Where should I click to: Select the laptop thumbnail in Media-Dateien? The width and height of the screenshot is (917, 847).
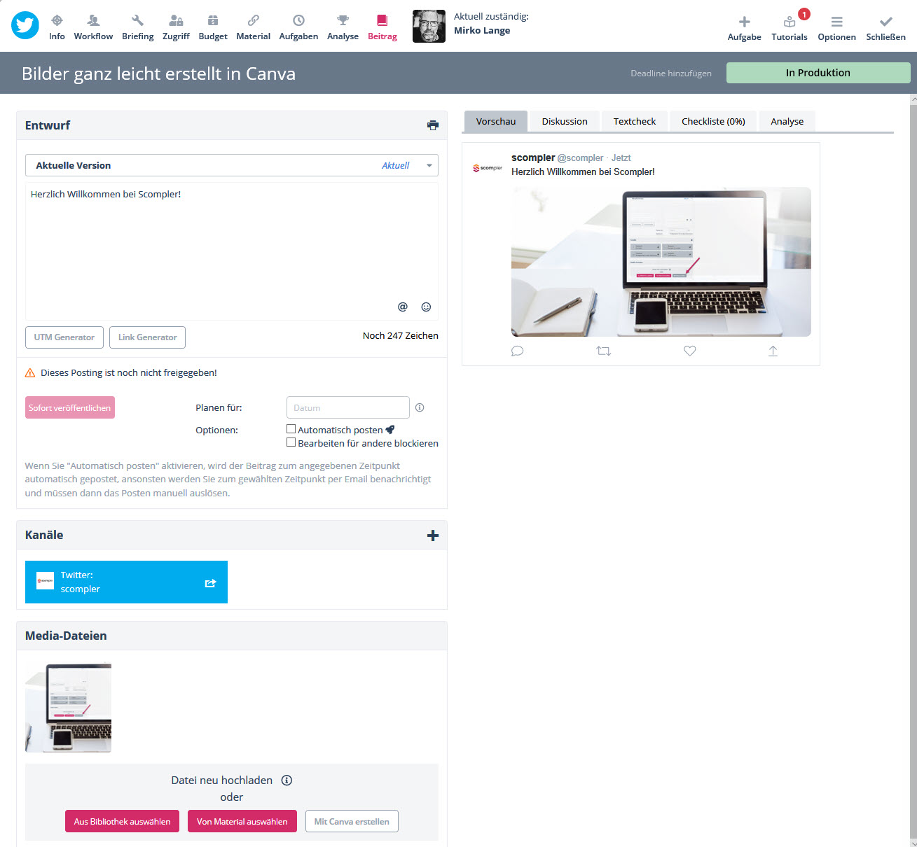[68, 707]
